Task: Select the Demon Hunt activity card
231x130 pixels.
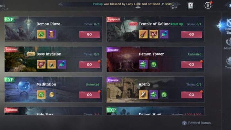Action: pyautogui.click(x=155, y=111)
